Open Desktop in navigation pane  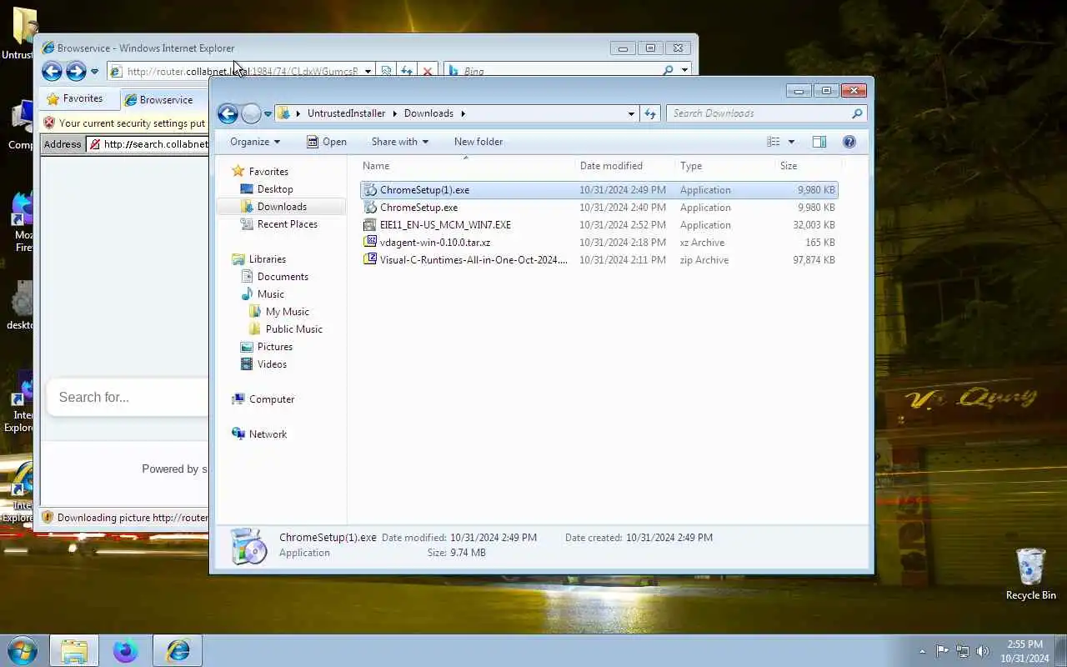point(275,189)
